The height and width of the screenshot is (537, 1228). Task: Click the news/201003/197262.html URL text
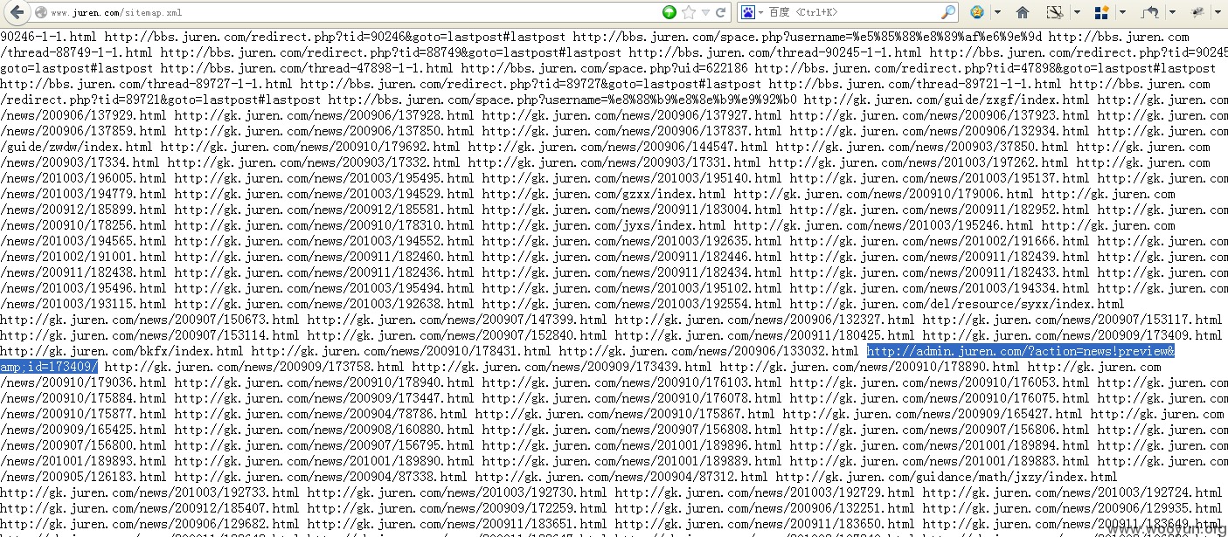tap(919, 162)
